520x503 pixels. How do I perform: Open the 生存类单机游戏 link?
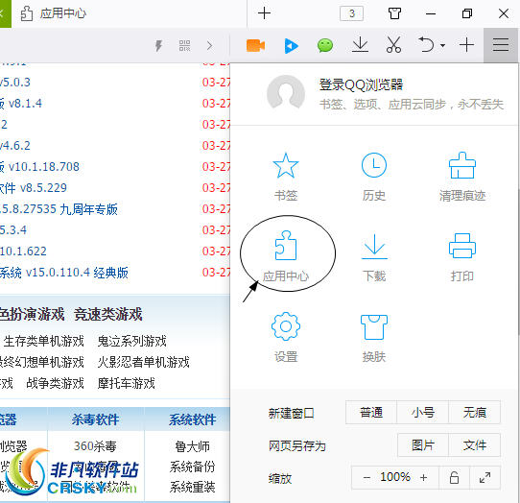tap(44, 341)
